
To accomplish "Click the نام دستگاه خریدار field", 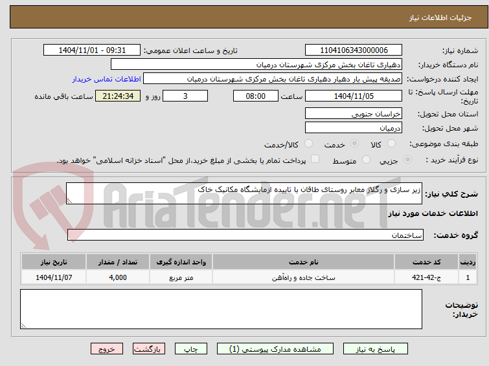I will tap(256, 65).
